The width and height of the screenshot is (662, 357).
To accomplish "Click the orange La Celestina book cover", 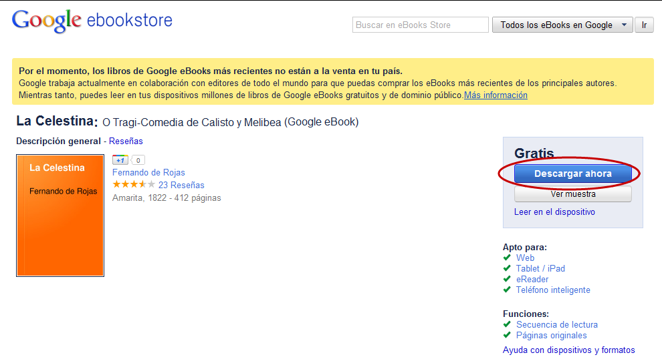I will coord(60,216).
